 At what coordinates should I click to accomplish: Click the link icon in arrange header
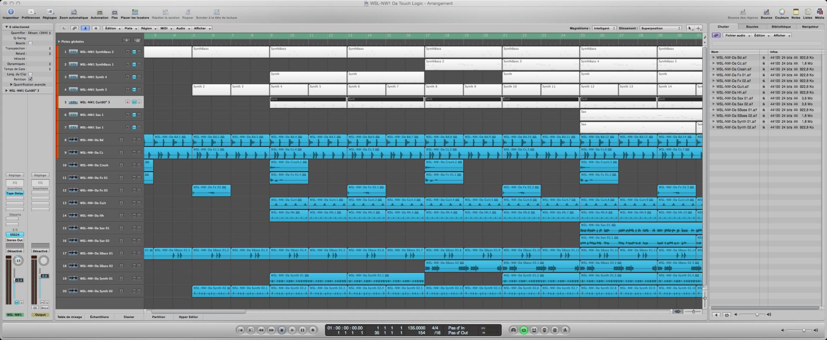75,28
